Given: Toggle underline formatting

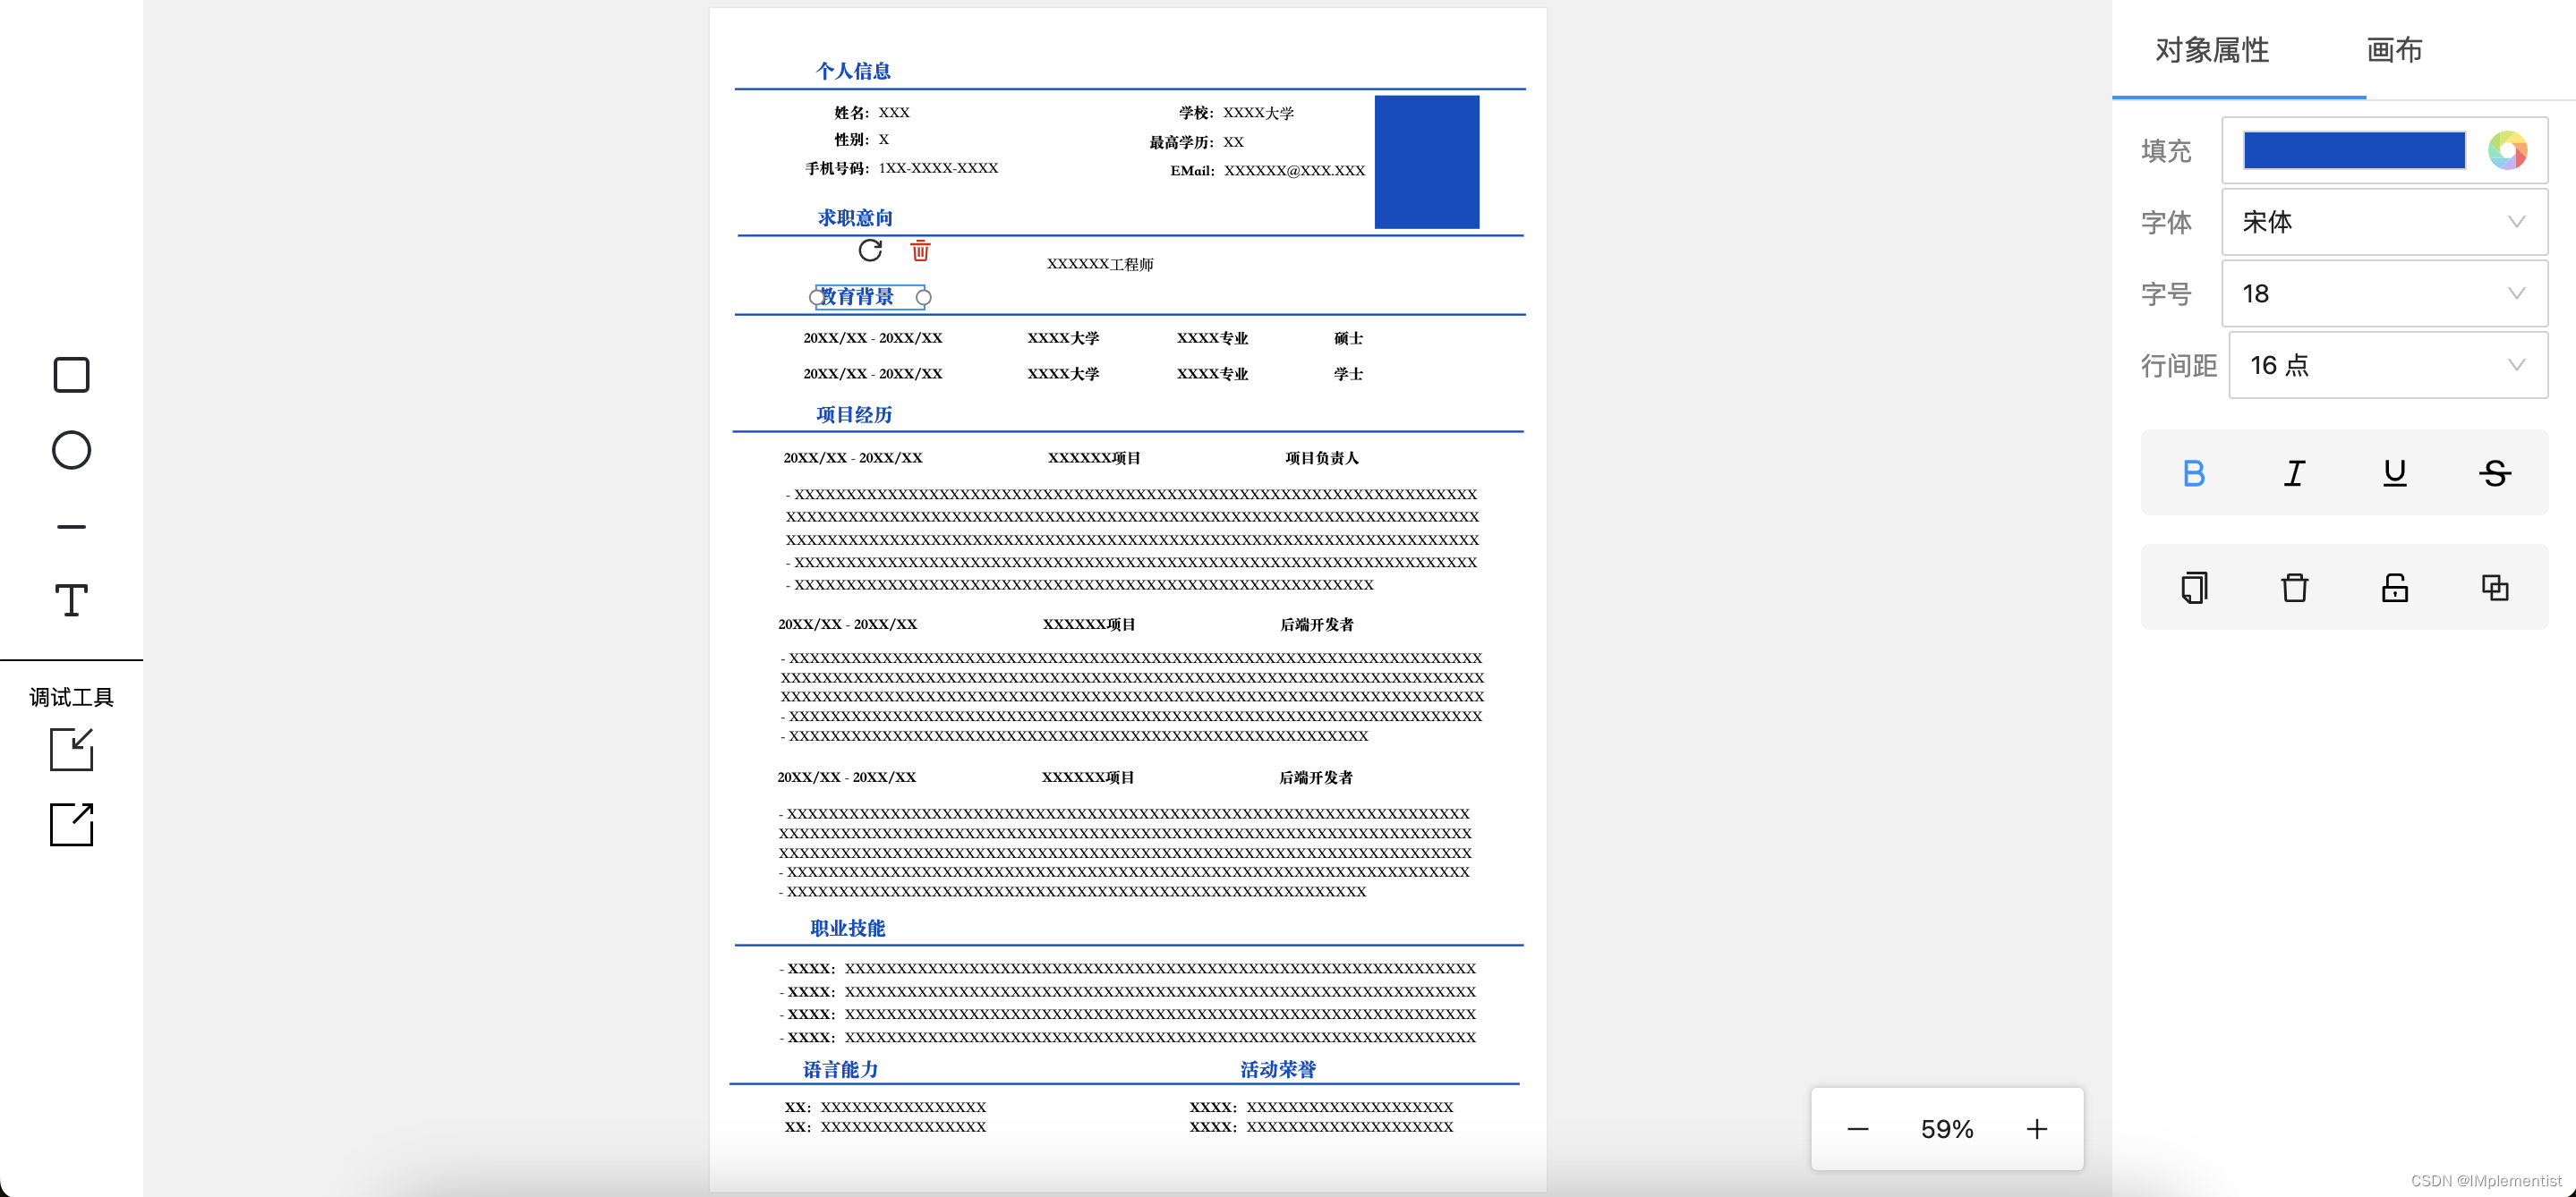Looking at the screenshot, I should [x=2394, y=472].
